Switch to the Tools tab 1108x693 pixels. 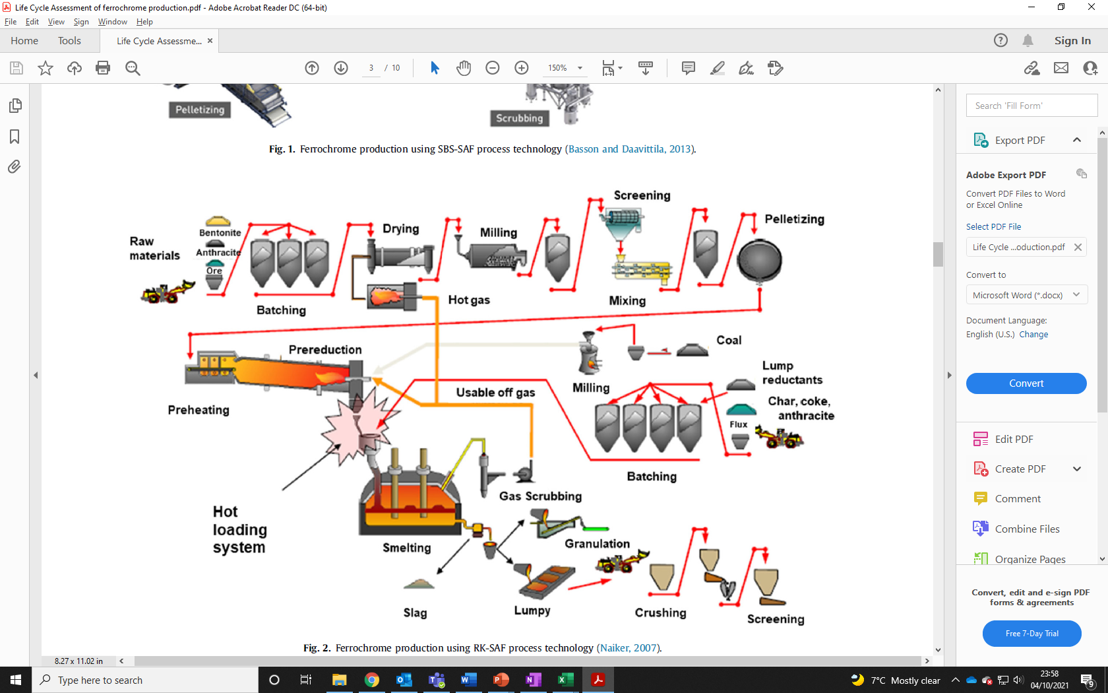click(69, 40)
